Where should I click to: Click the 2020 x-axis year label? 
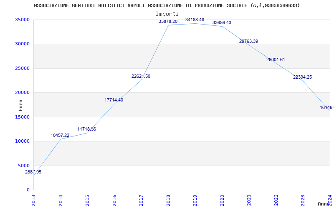tap(222, 200)
